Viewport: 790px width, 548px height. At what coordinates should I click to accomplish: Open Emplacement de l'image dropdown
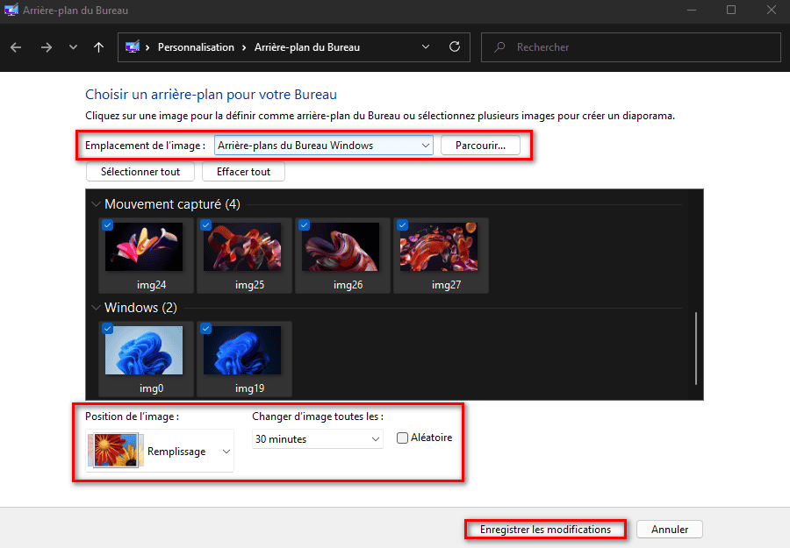323,146
